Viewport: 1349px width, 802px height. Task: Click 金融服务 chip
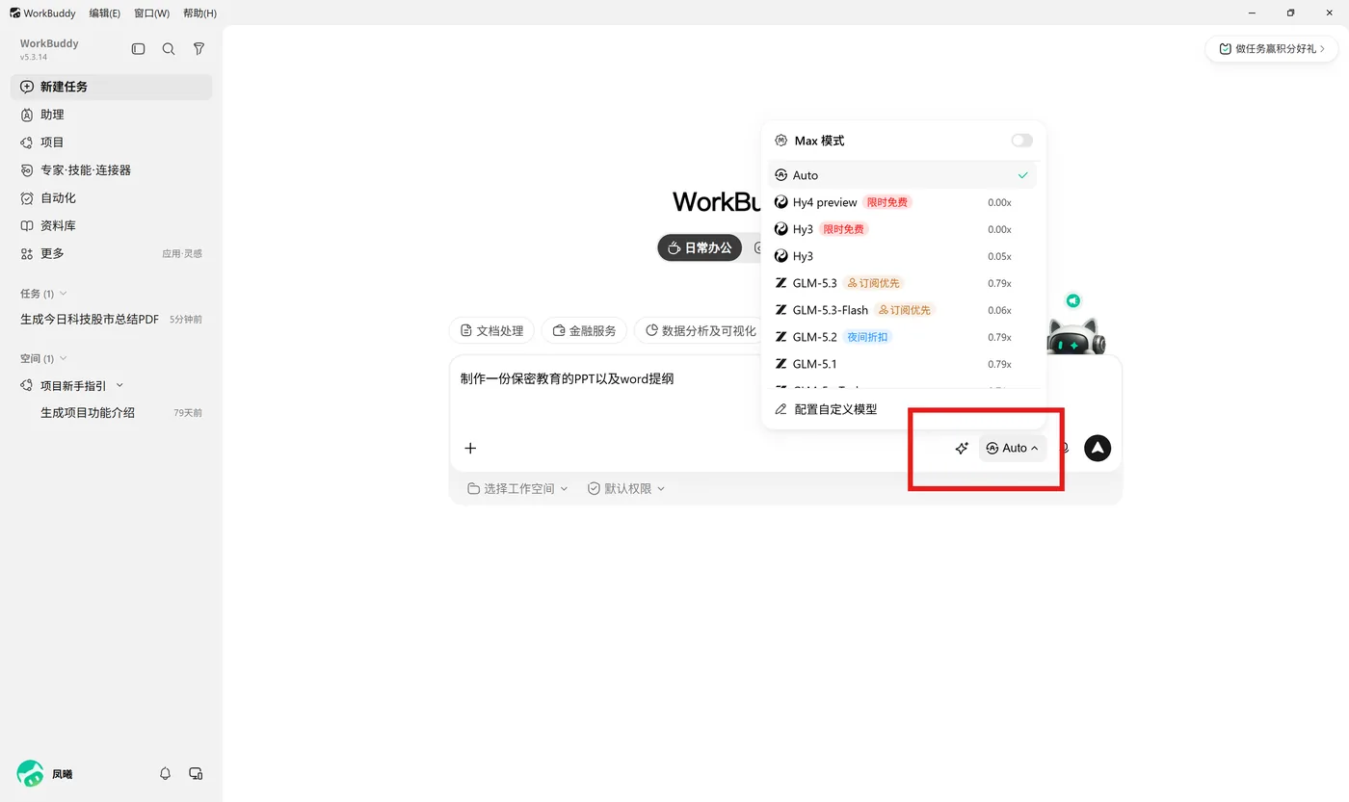584,330
